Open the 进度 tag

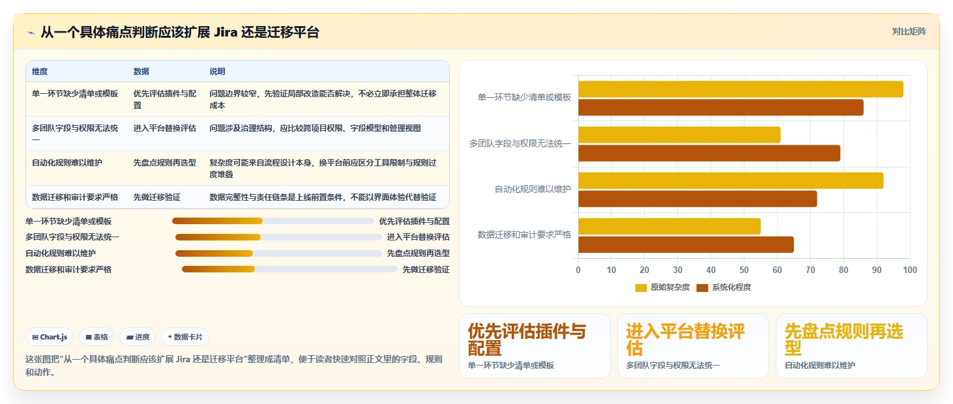pyautogui.click(x=138, y=337)
